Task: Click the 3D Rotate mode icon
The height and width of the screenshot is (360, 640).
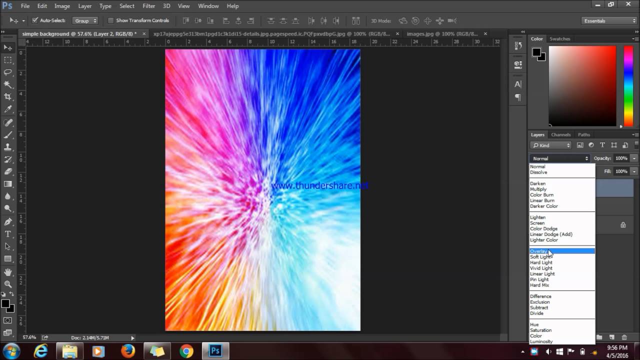Action: click(x=403, y=20)
